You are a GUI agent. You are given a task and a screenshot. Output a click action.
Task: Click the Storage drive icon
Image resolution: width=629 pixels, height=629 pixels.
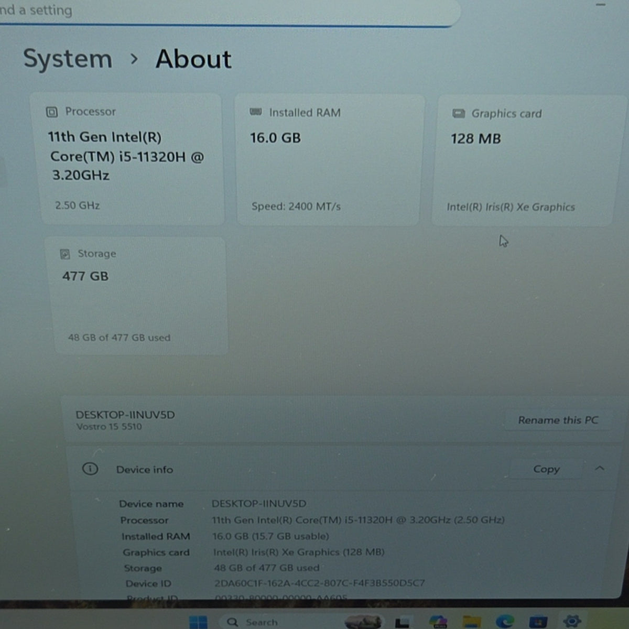click(x=65, y=254)
